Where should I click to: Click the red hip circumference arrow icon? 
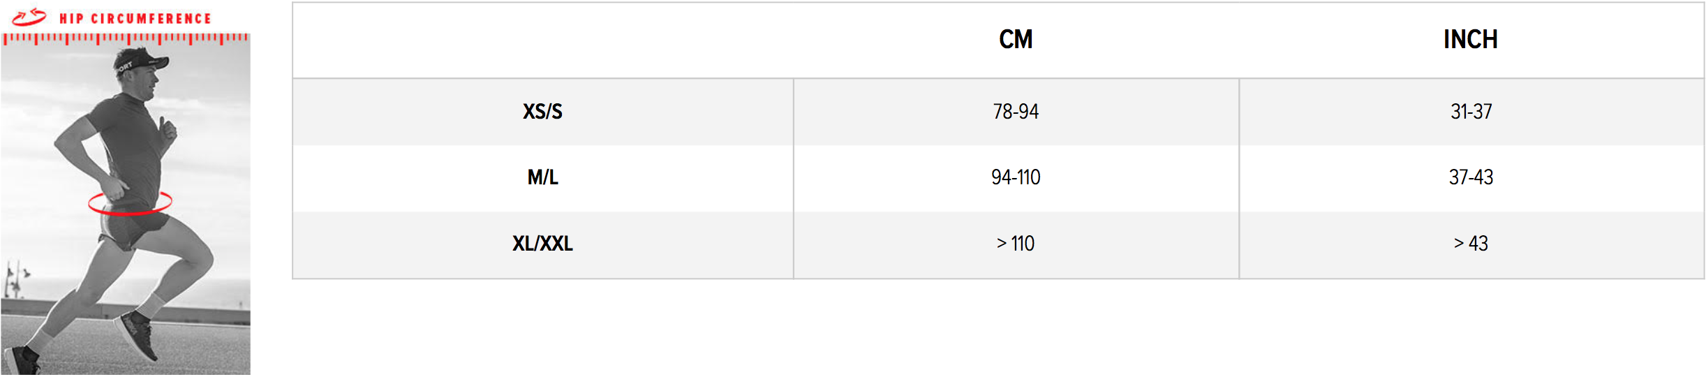point(29,17)
